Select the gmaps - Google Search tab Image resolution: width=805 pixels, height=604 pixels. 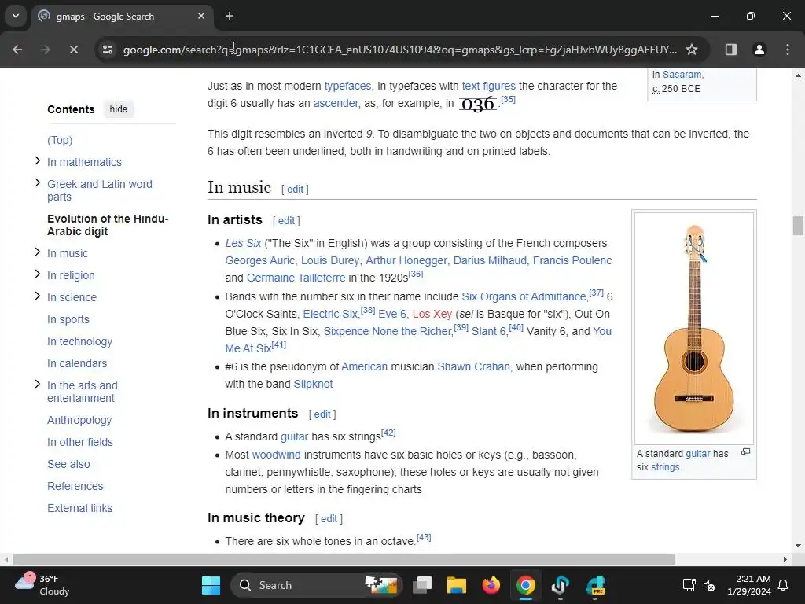pos(122,17)
